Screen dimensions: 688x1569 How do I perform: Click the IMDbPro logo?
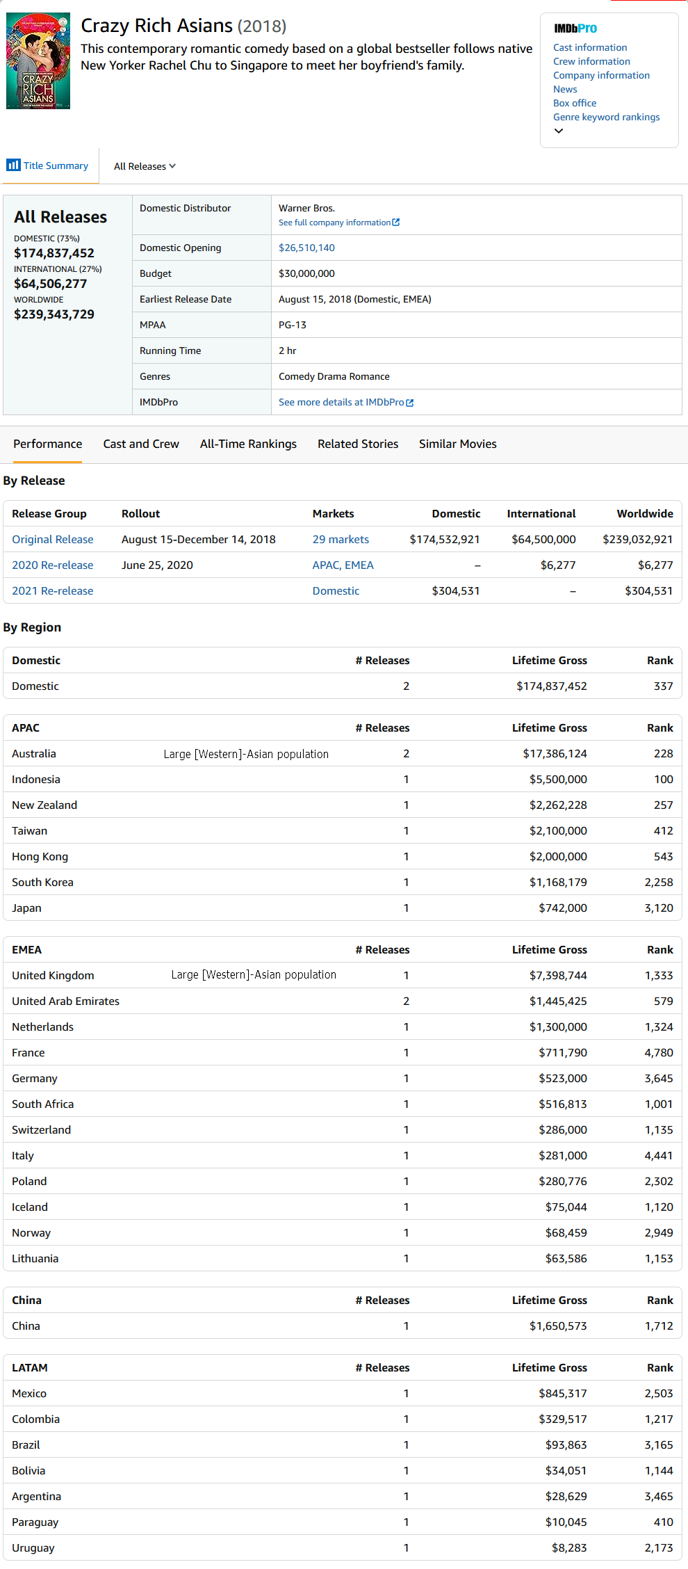pos(575,29)
